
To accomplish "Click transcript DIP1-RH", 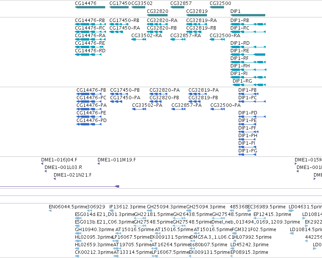I will (x=248, y=70).
